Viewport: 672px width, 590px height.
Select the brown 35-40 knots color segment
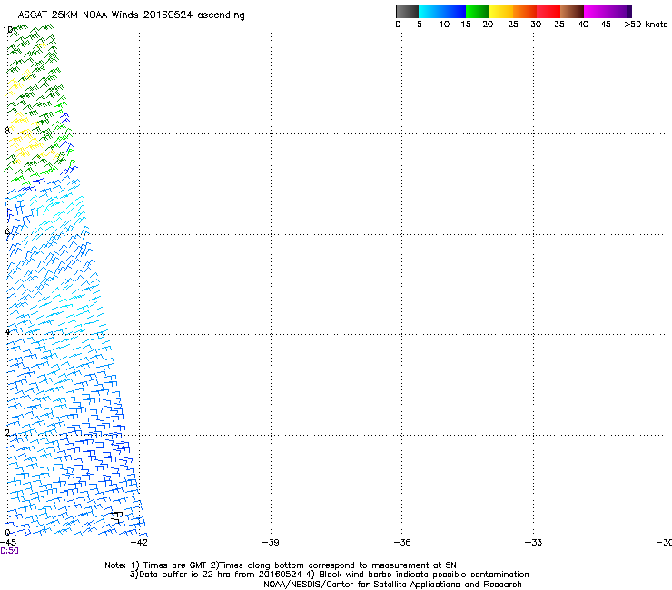(x=572, y=11)
